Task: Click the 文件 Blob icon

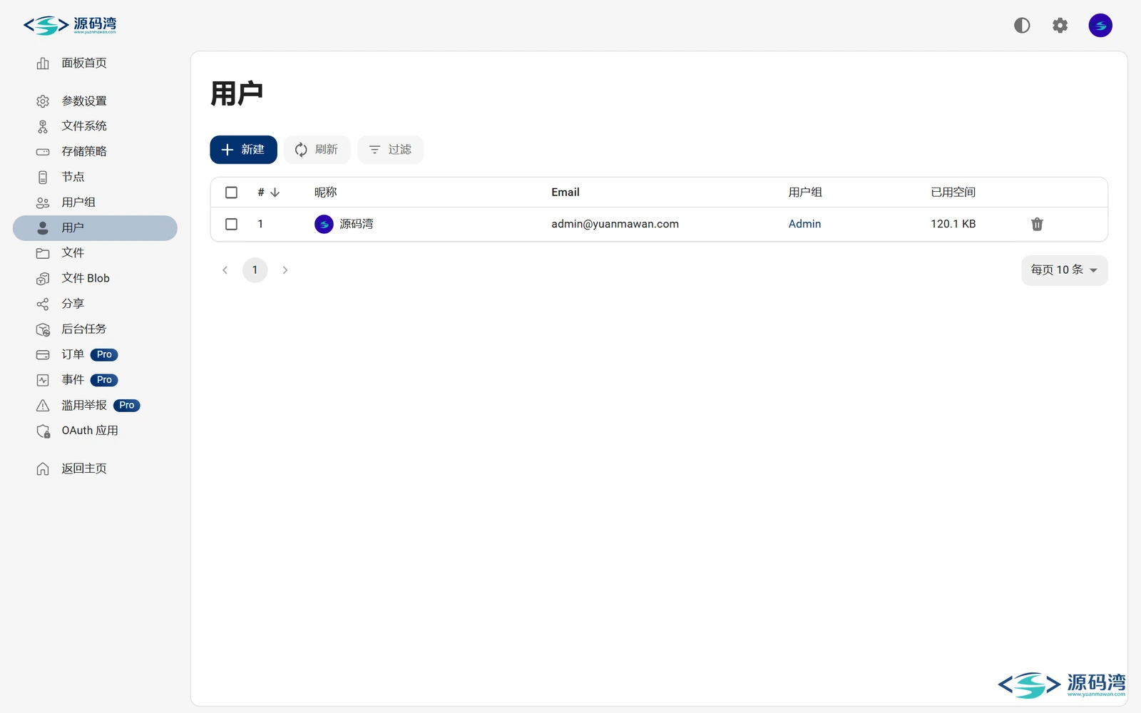Action: pyautogui.click(x=43, y=279)
